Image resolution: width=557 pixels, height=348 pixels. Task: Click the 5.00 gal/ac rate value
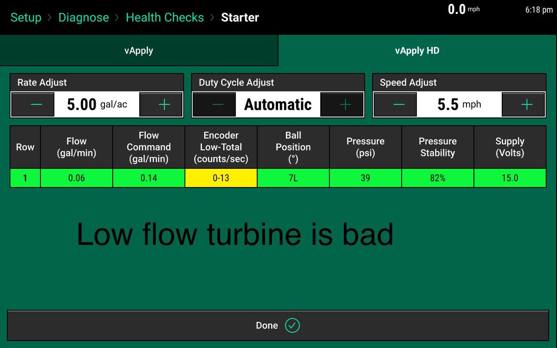(x=97, y=104)
